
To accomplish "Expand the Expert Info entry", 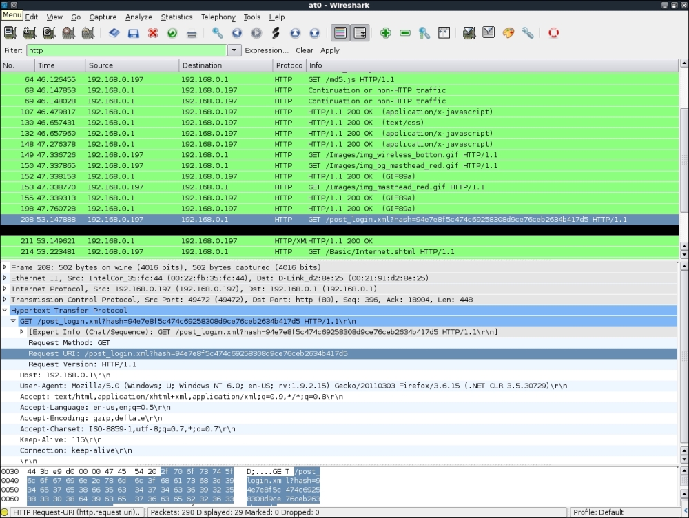I will coord(22,332).
